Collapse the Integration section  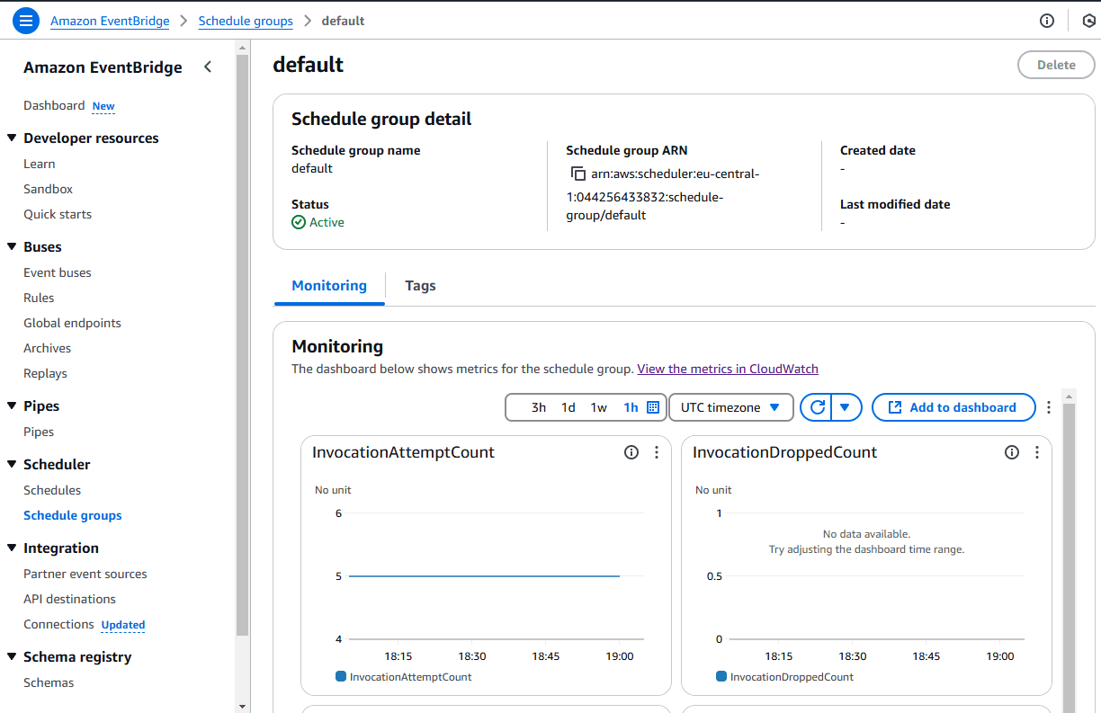tap(12, 548)
